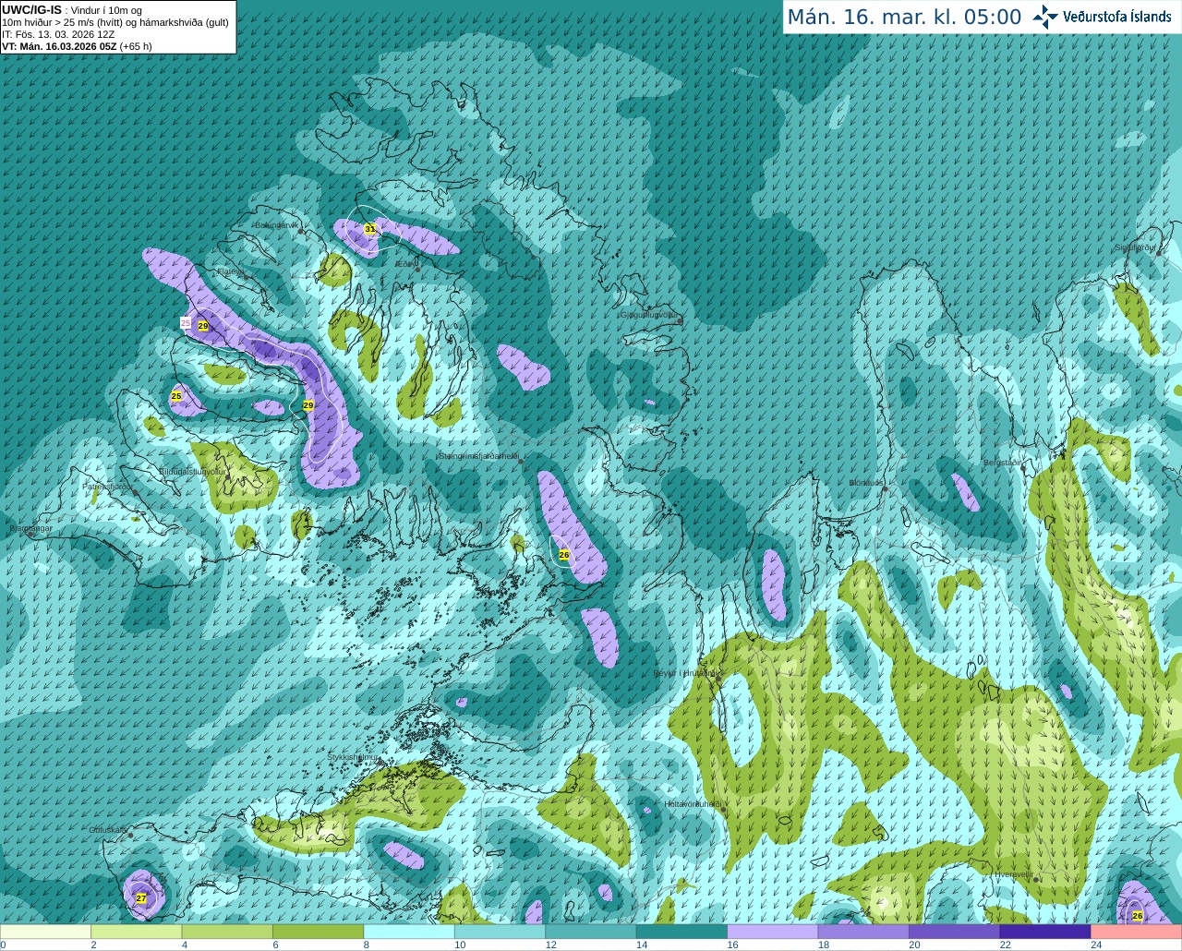The height and width of the screenshot is (951, 1182).
Task: Select the 4–6 m/s legend color
Action: pyautogui.click(x=227, y=932)
